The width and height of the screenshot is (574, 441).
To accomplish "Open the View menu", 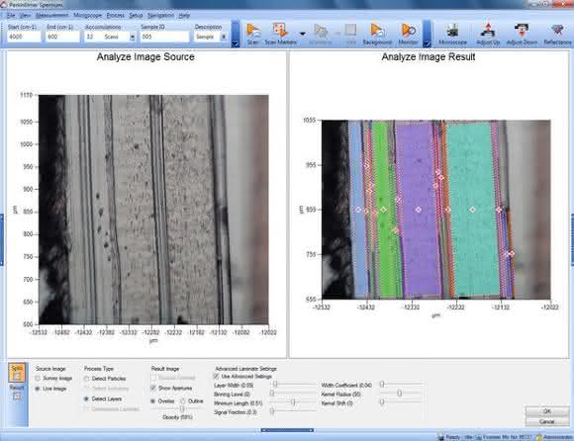I will pos(25,16).
